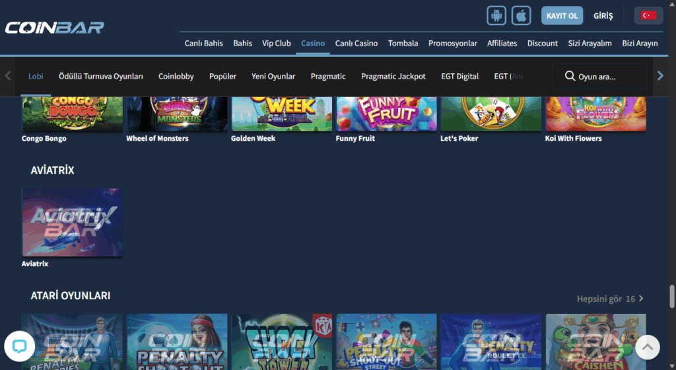Expand Hepsini gör 16 for Atari games
Viewport: 676px width, 370px height.
(x=609, y=299)
